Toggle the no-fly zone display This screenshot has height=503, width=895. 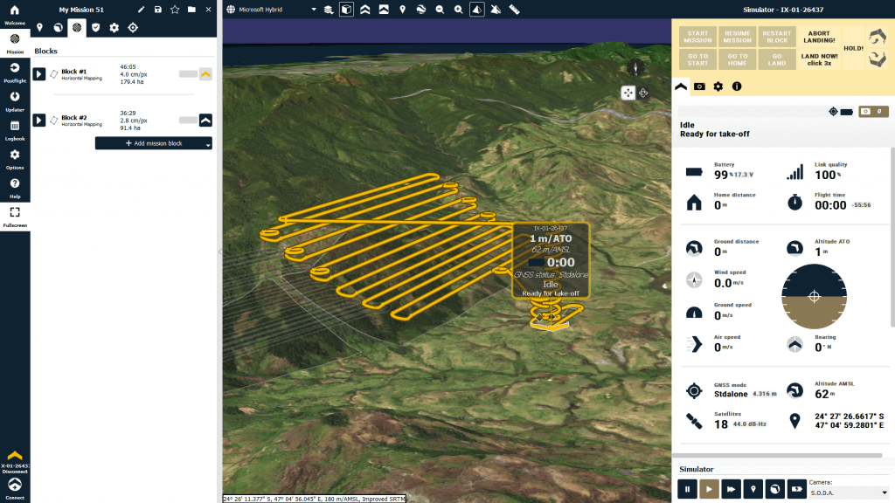[x=496, y=10]
